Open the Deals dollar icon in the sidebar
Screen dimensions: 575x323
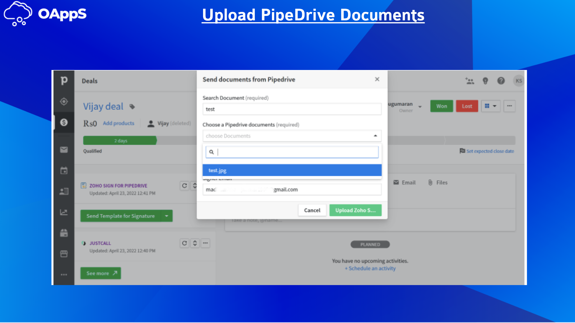coord(64,122)
